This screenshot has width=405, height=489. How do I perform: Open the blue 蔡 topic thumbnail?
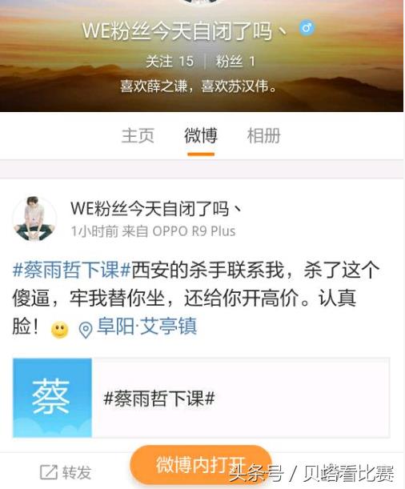pyautogui.click(x=52, y=398)
